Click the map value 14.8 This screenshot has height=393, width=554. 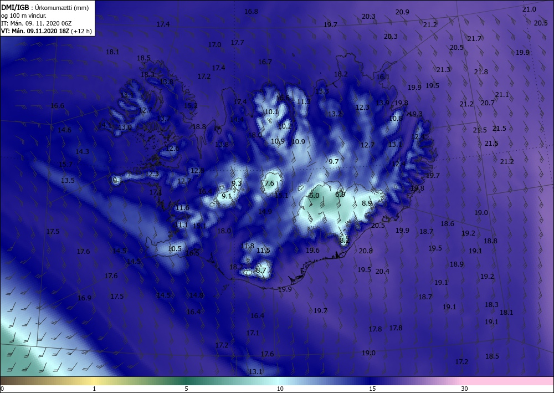coord(197,295)
